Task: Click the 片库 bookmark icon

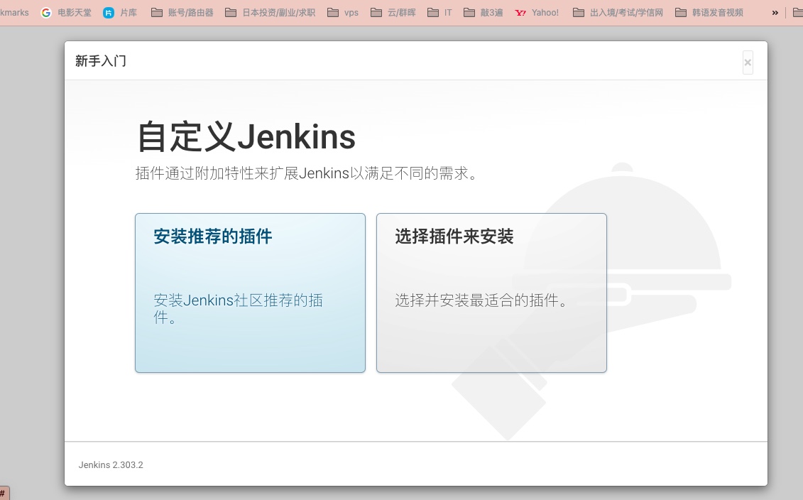Action: (108, 12)
